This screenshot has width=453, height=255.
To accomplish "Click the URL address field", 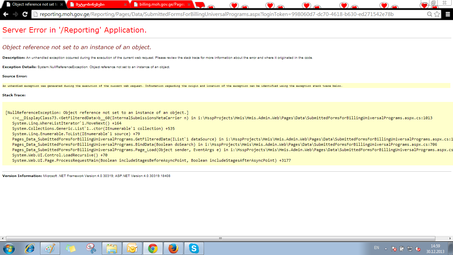I will coord(216,14).
